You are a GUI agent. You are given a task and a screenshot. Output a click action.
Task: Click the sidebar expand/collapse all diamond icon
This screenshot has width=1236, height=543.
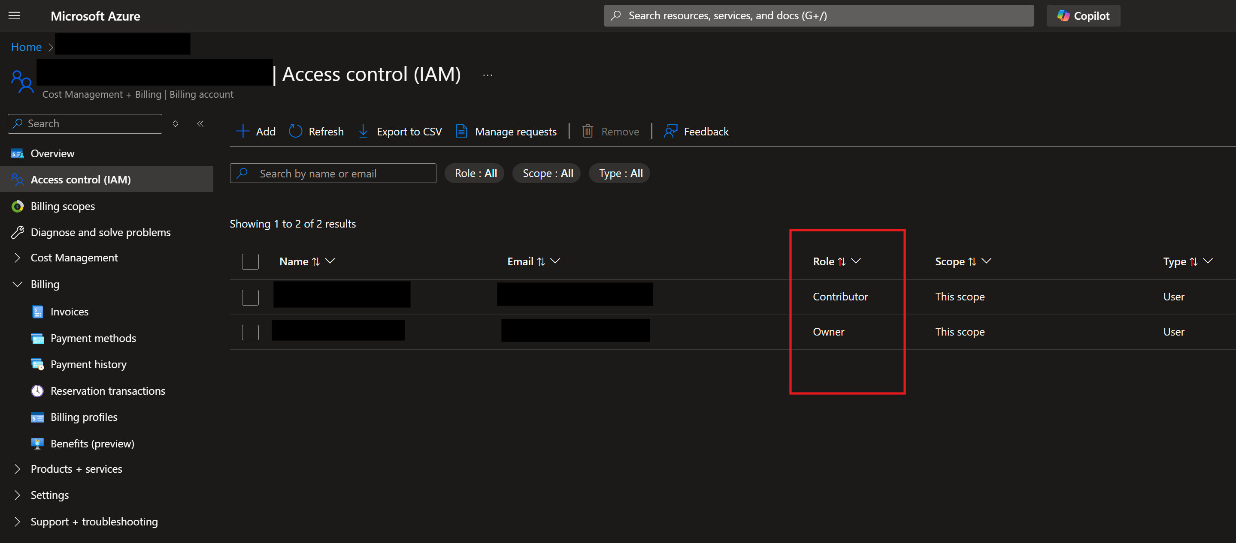point(176,124)
